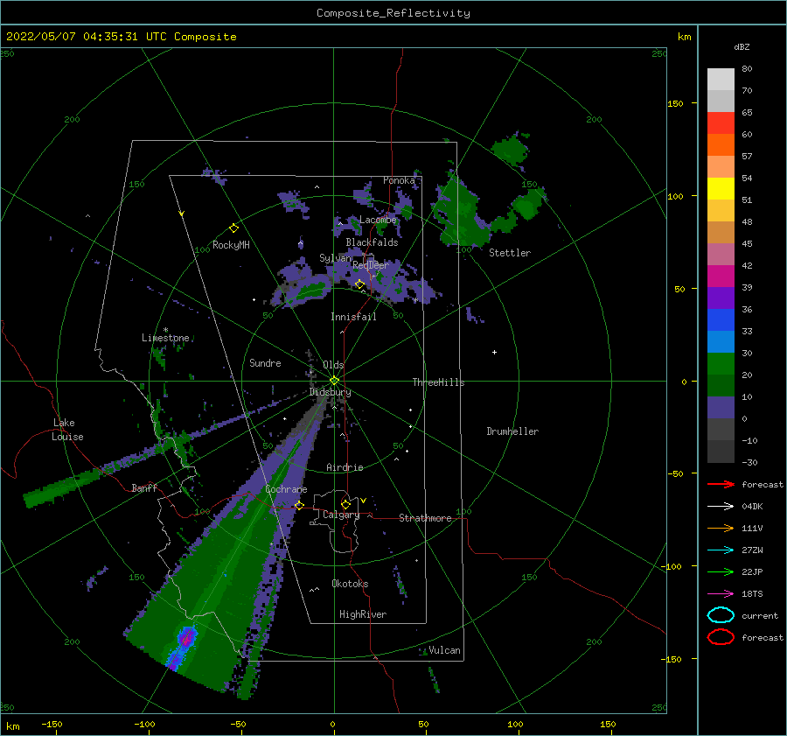The width and height of the screenshot is (787, 736).
Task: Click the HighRiver label
Action: [362, 614]
